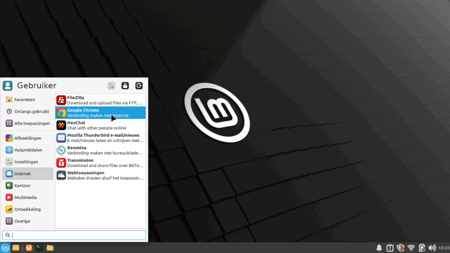Launch FileZilla from the Internet list
Image resolution: width=450 pixels, height=253 pixels.
(x=101, y=100)
